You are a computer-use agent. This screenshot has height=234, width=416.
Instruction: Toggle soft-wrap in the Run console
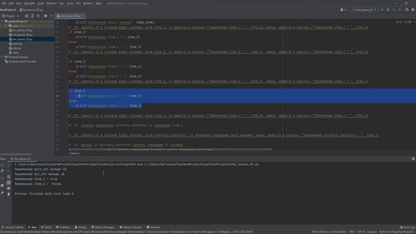[8, 176]
